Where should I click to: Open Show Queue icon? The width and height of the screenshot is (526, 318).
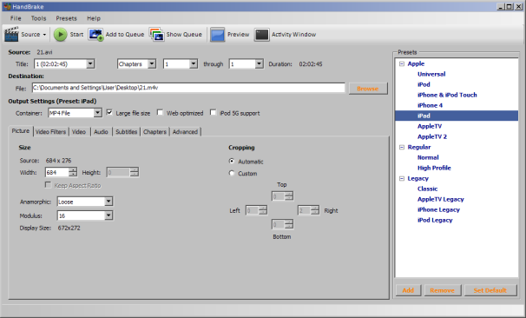156,35
